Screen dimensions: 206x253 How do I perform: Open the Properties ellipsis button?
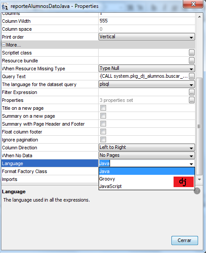coord(192,100)
